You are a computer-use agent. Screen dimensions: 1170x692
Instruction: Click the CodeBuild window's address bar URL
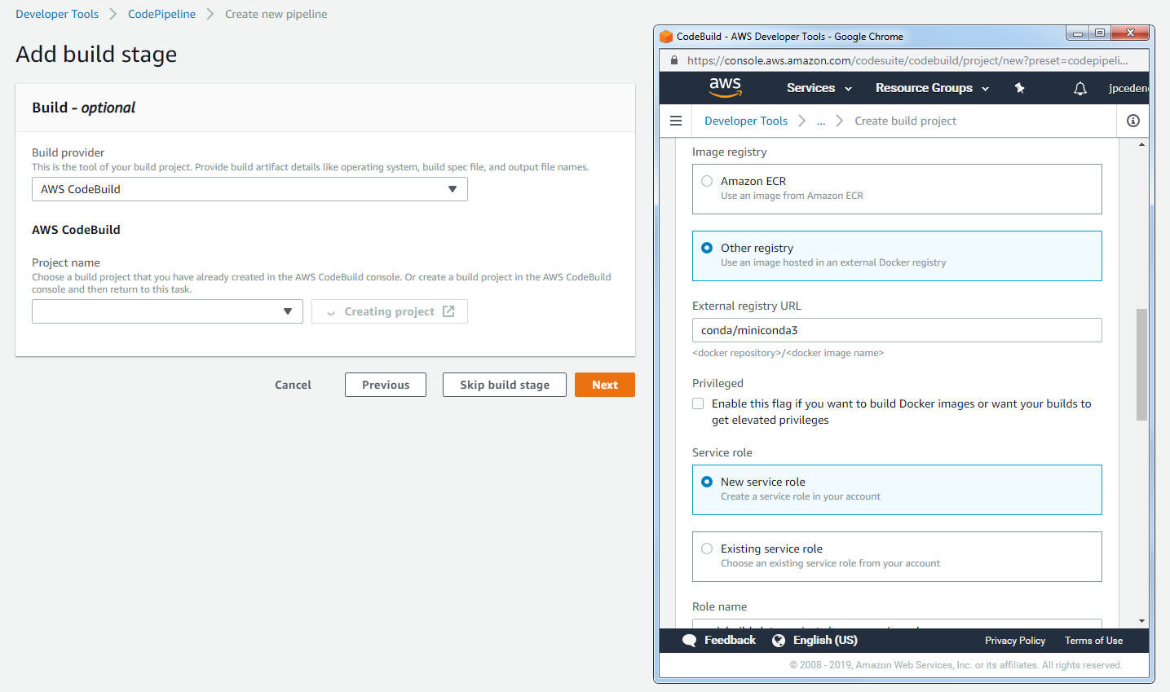(x=907, y=60)
